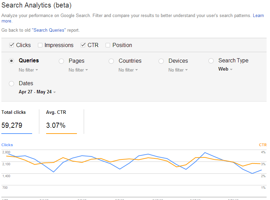Uncheck the CTR checkbox
This screenshot has height=200, width=270.
(83, 45)
